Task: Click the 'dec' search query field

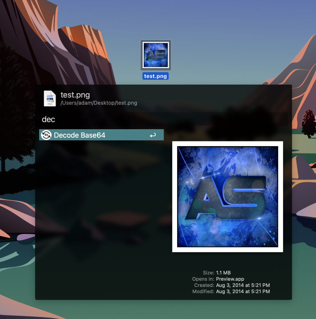Action: tap(49, 119)
